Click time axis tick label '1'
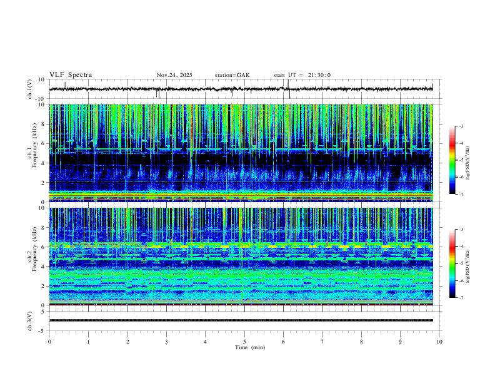This screenshot has height=383, width=495. click(88, 342)
